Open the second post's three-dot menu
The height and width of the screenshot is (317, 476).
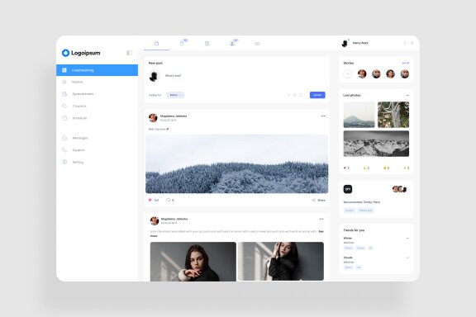click(321, 219)
